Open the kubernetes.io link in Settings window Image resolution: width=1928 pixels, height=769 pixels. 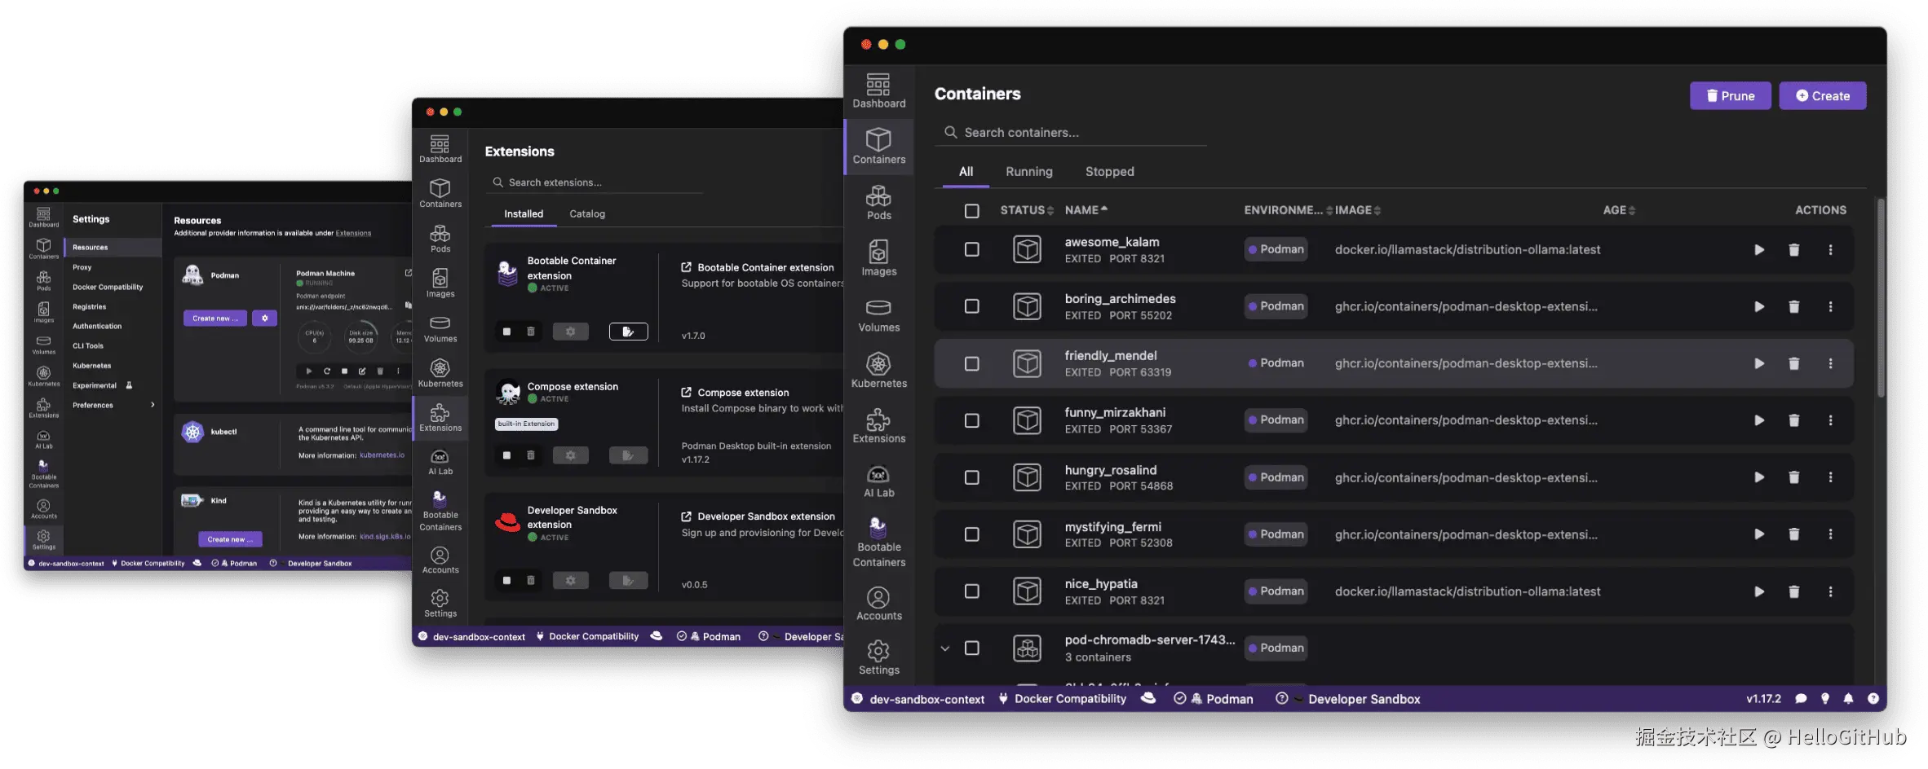[382, 455]
